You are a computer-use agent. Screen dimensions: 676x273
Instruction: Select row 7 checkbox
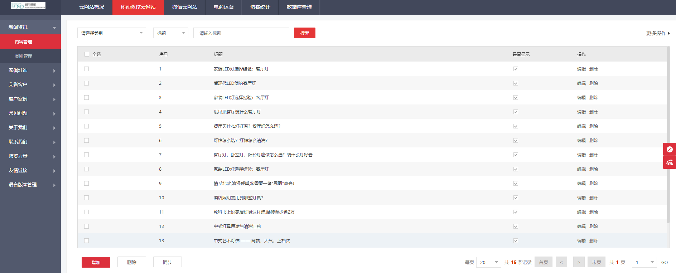tap(87, 155)
